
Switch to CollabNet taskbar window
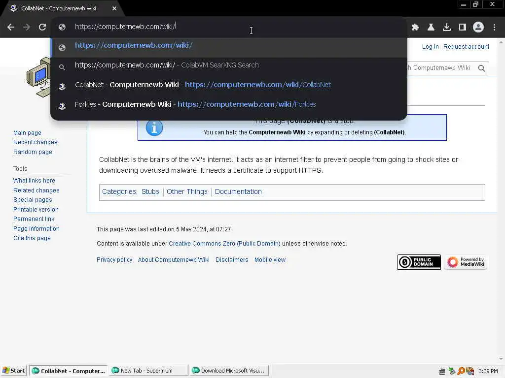click(69, 371)
